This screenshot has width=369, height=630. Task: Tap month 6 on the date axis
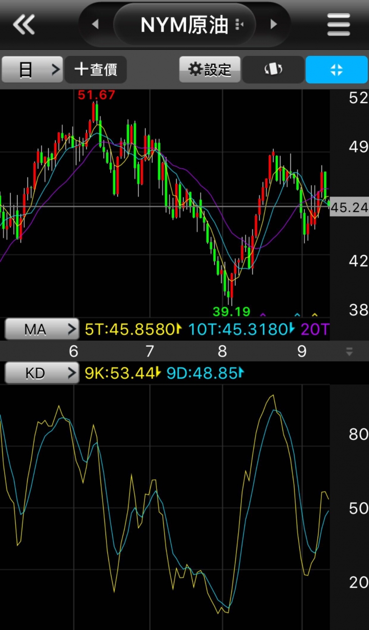point(73,351)
